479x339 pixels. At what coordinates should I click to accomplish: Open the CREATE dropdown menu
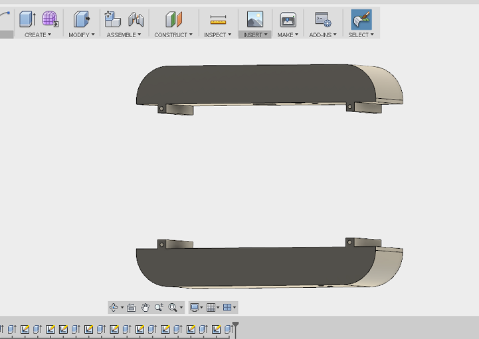click(x=38, y=34)
